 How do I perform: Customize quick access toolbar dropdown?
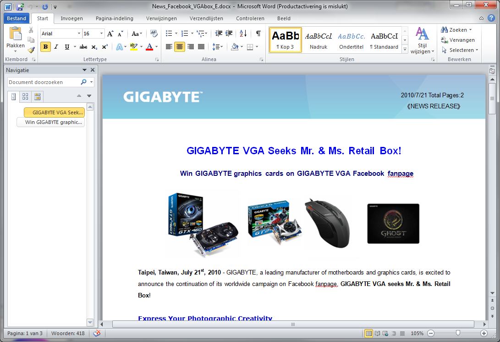[x=55, y=7]
